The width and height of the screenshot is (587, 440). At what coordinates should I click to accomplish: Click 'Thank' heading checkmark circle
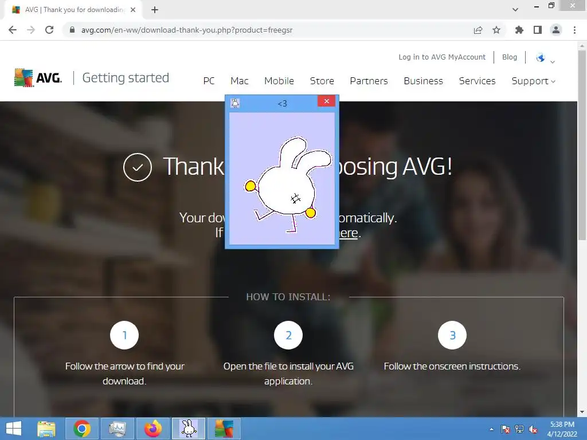click(138, 167)
